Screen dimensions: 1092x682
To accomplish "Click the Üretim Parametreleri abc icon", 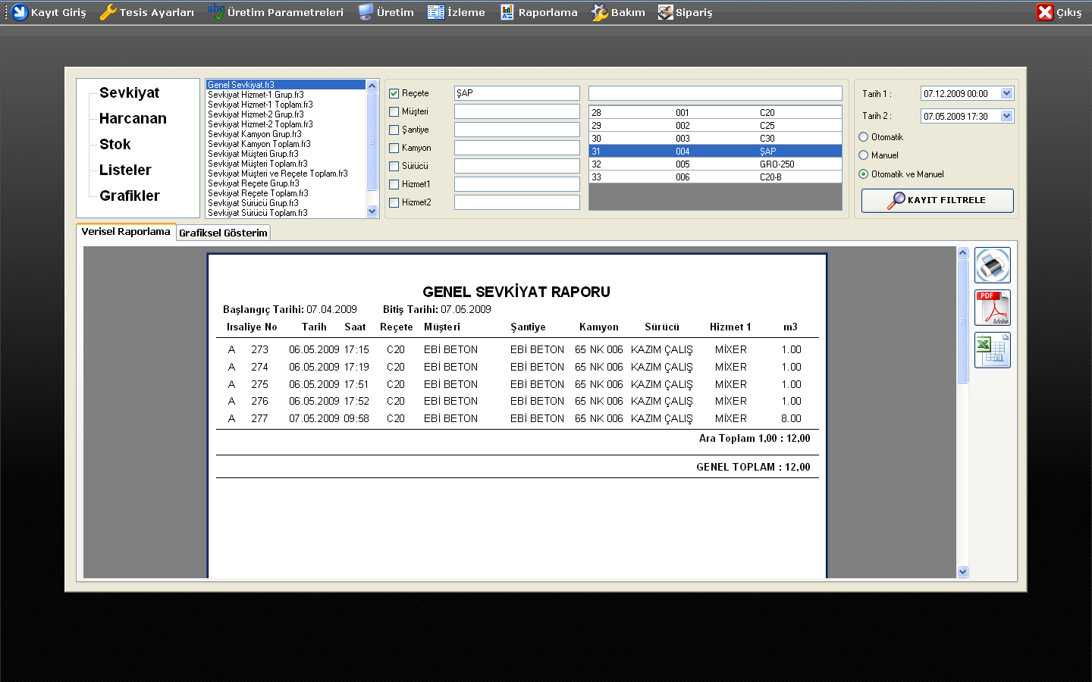I will (216, 12).
